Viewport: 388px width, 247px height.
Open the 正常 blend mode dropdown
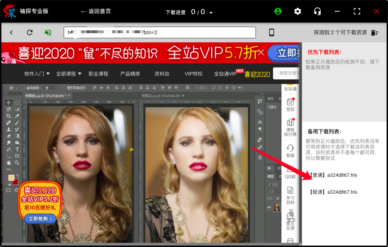pos(273,192)
